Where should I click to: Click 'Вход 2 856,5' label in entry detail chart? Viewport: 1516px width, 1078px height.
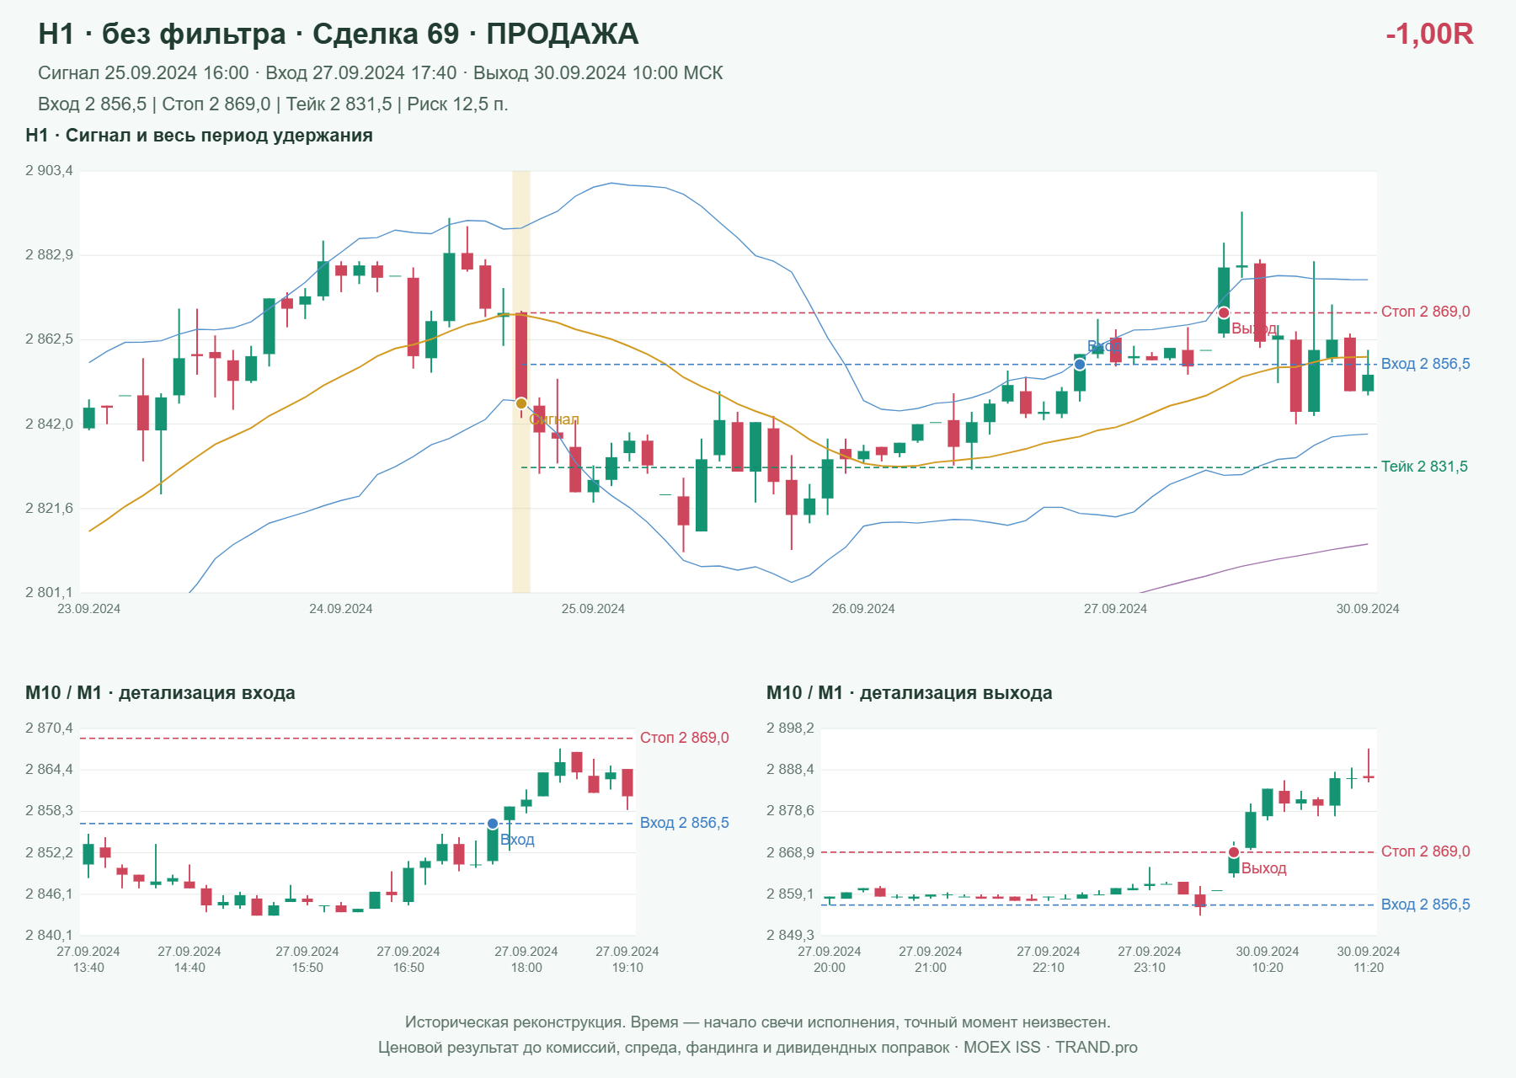(x=685, y=823)
